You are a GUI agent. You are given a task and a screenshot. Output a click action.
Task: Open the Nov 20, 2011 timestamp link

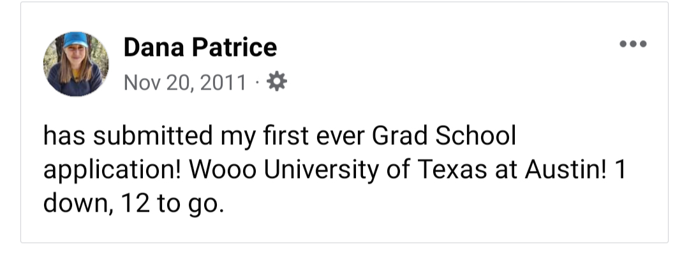184,83
